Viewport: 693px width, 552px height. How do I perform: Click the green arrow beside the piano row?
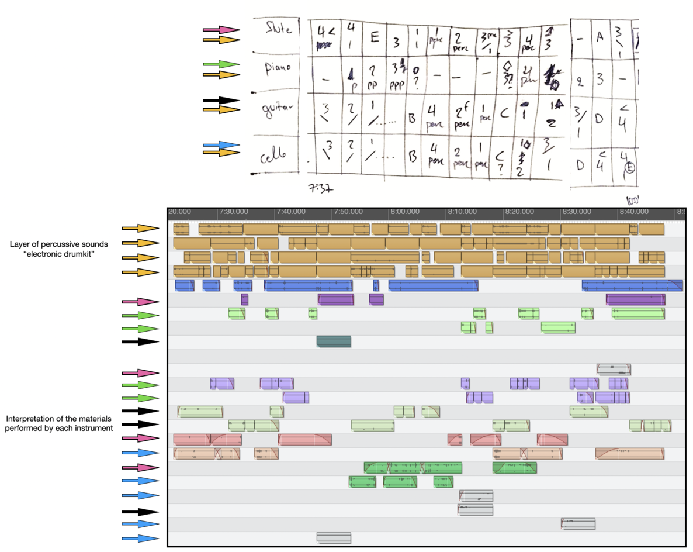[x=221, y=65]
